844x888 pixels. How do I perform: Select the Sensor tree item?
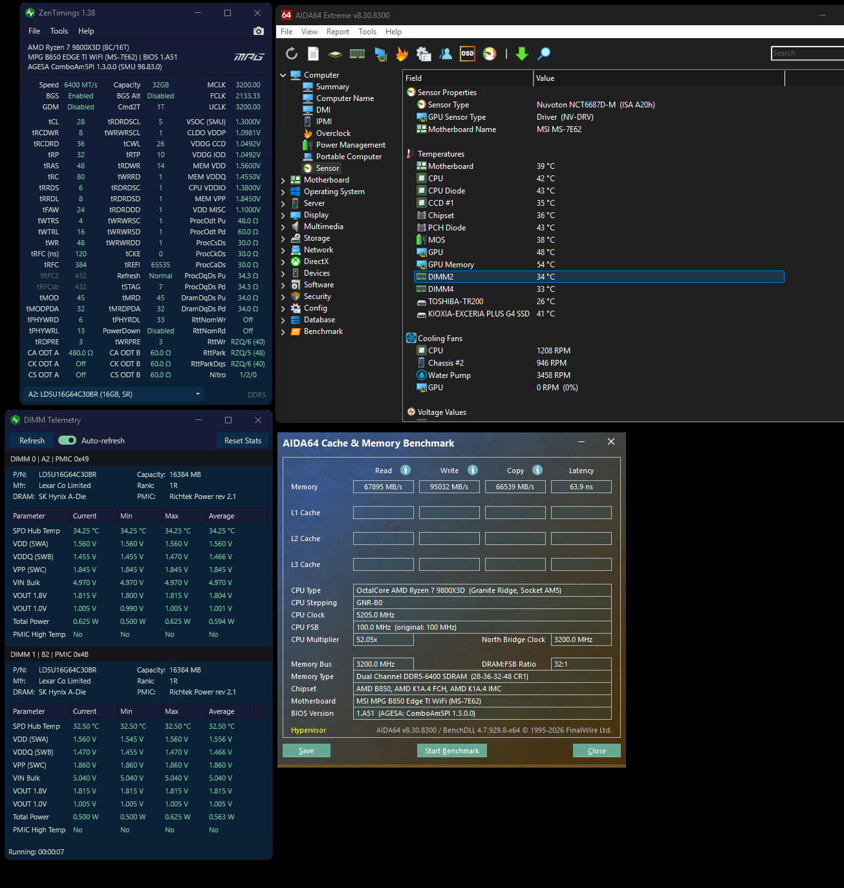[327, 168]
